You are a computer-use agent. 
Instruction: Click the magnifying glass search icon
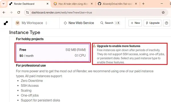pyautogui.click(x=102, y=23)
